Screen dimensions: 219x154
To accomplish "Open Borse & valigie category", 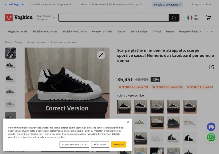I will 139,31.
